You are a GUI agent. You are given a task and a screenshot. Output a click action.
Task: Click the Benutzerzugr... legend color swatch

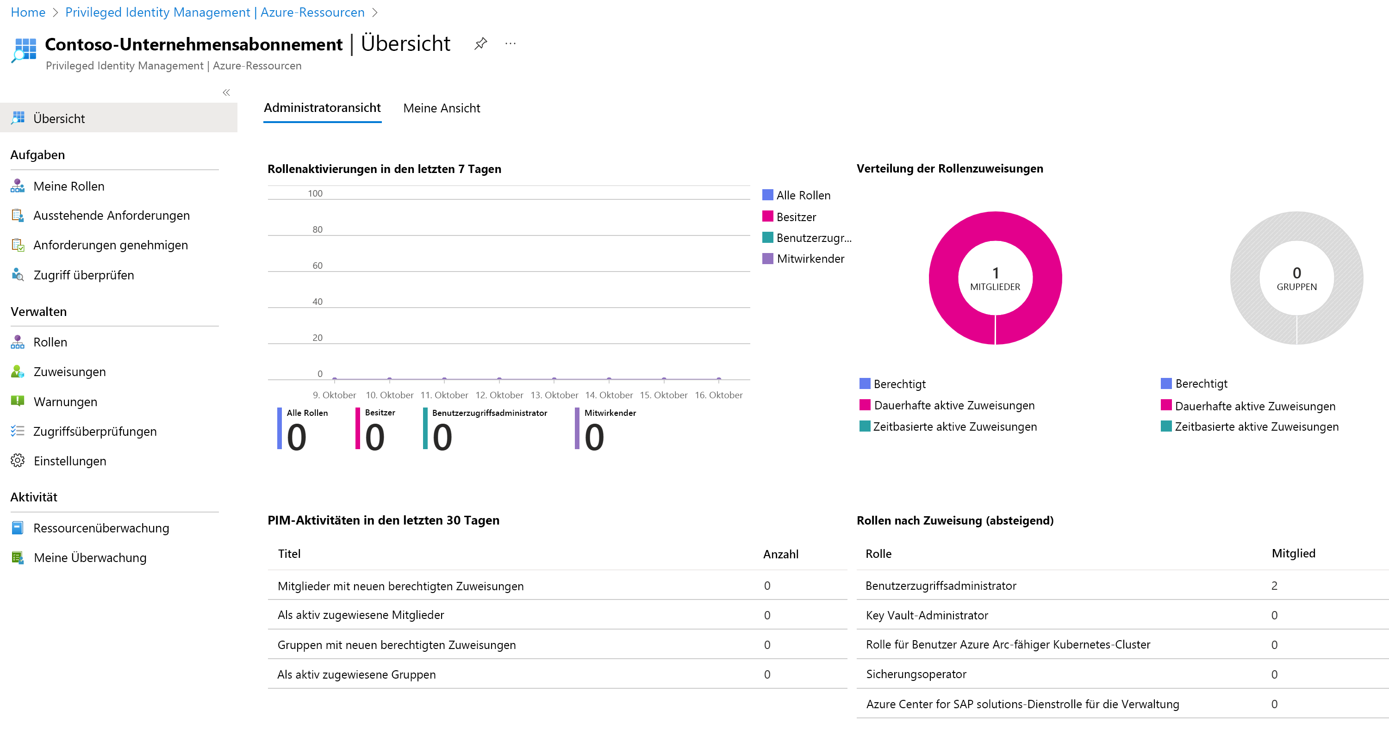[767, 238]
